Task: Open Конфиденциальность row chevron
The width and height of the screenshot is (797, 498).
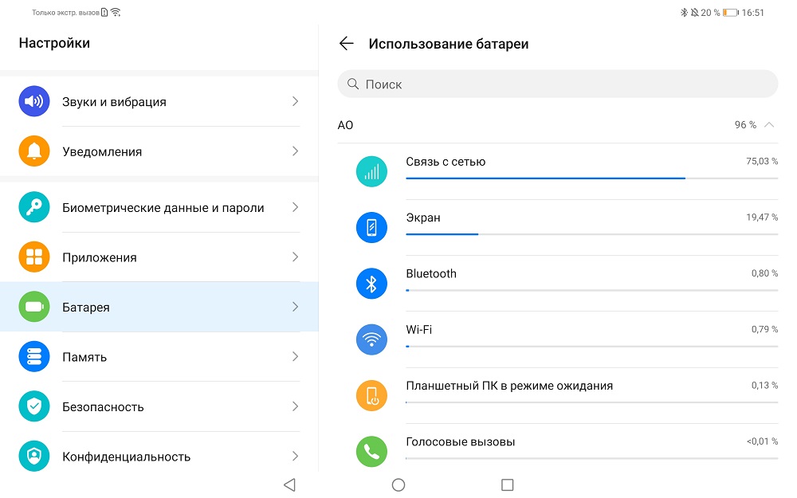Action: (296, 456)
